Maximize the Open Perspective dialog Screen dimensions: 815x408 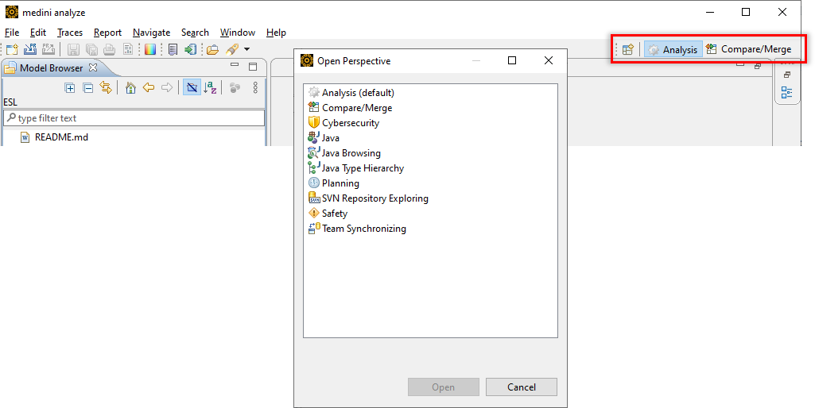[x=512, y=61]
